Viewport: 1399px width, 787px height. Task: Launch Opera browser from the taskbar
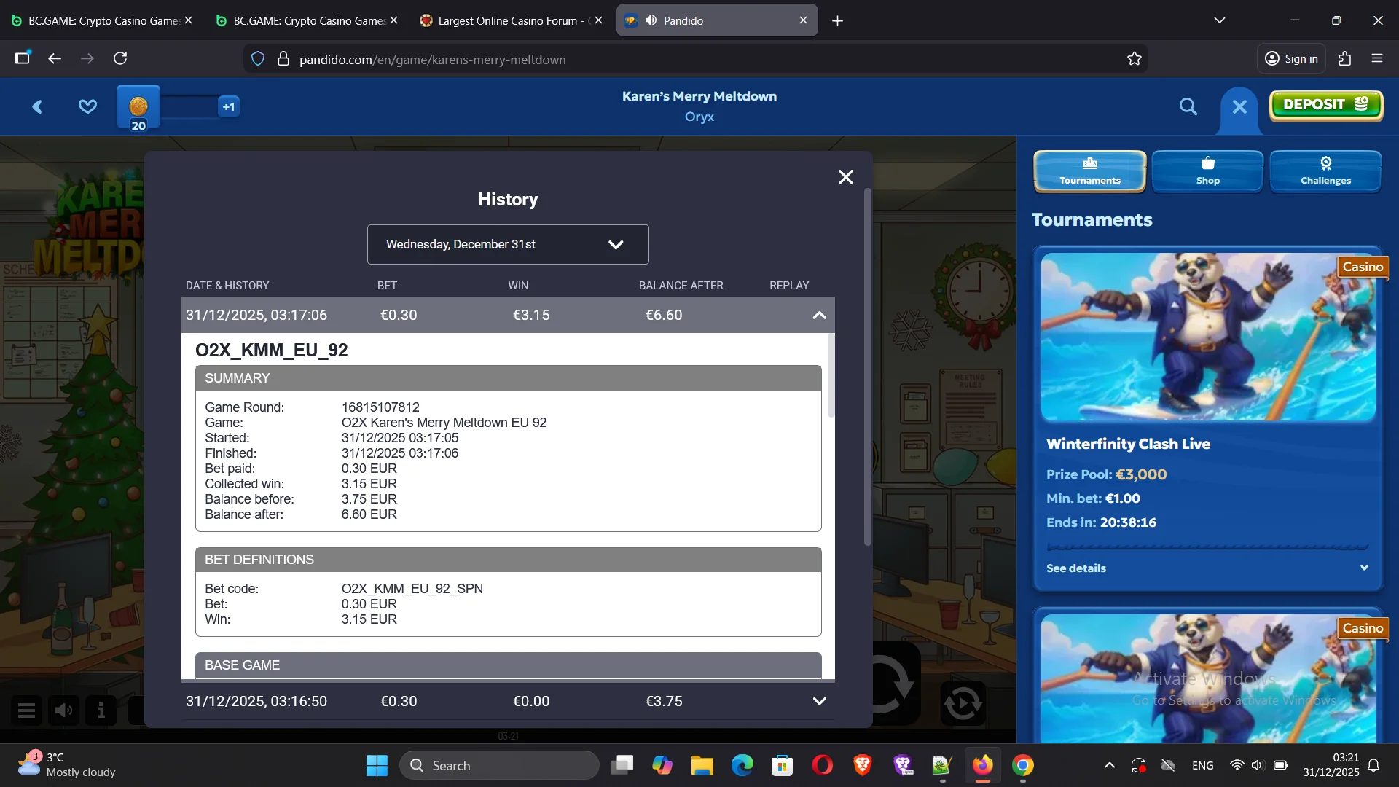click(823, 765)
